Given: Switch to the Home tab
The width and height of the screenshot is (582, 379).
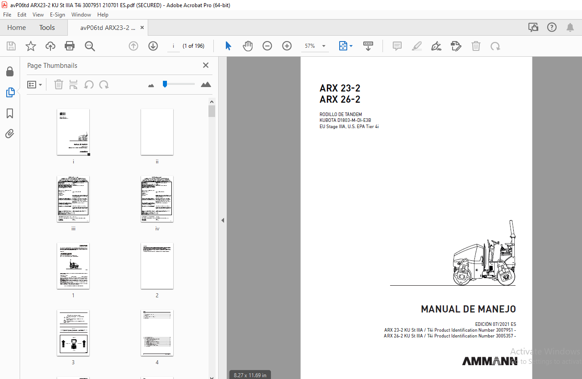Looking at the screenshot, I should pyautogui.click(x=17, y=28).
